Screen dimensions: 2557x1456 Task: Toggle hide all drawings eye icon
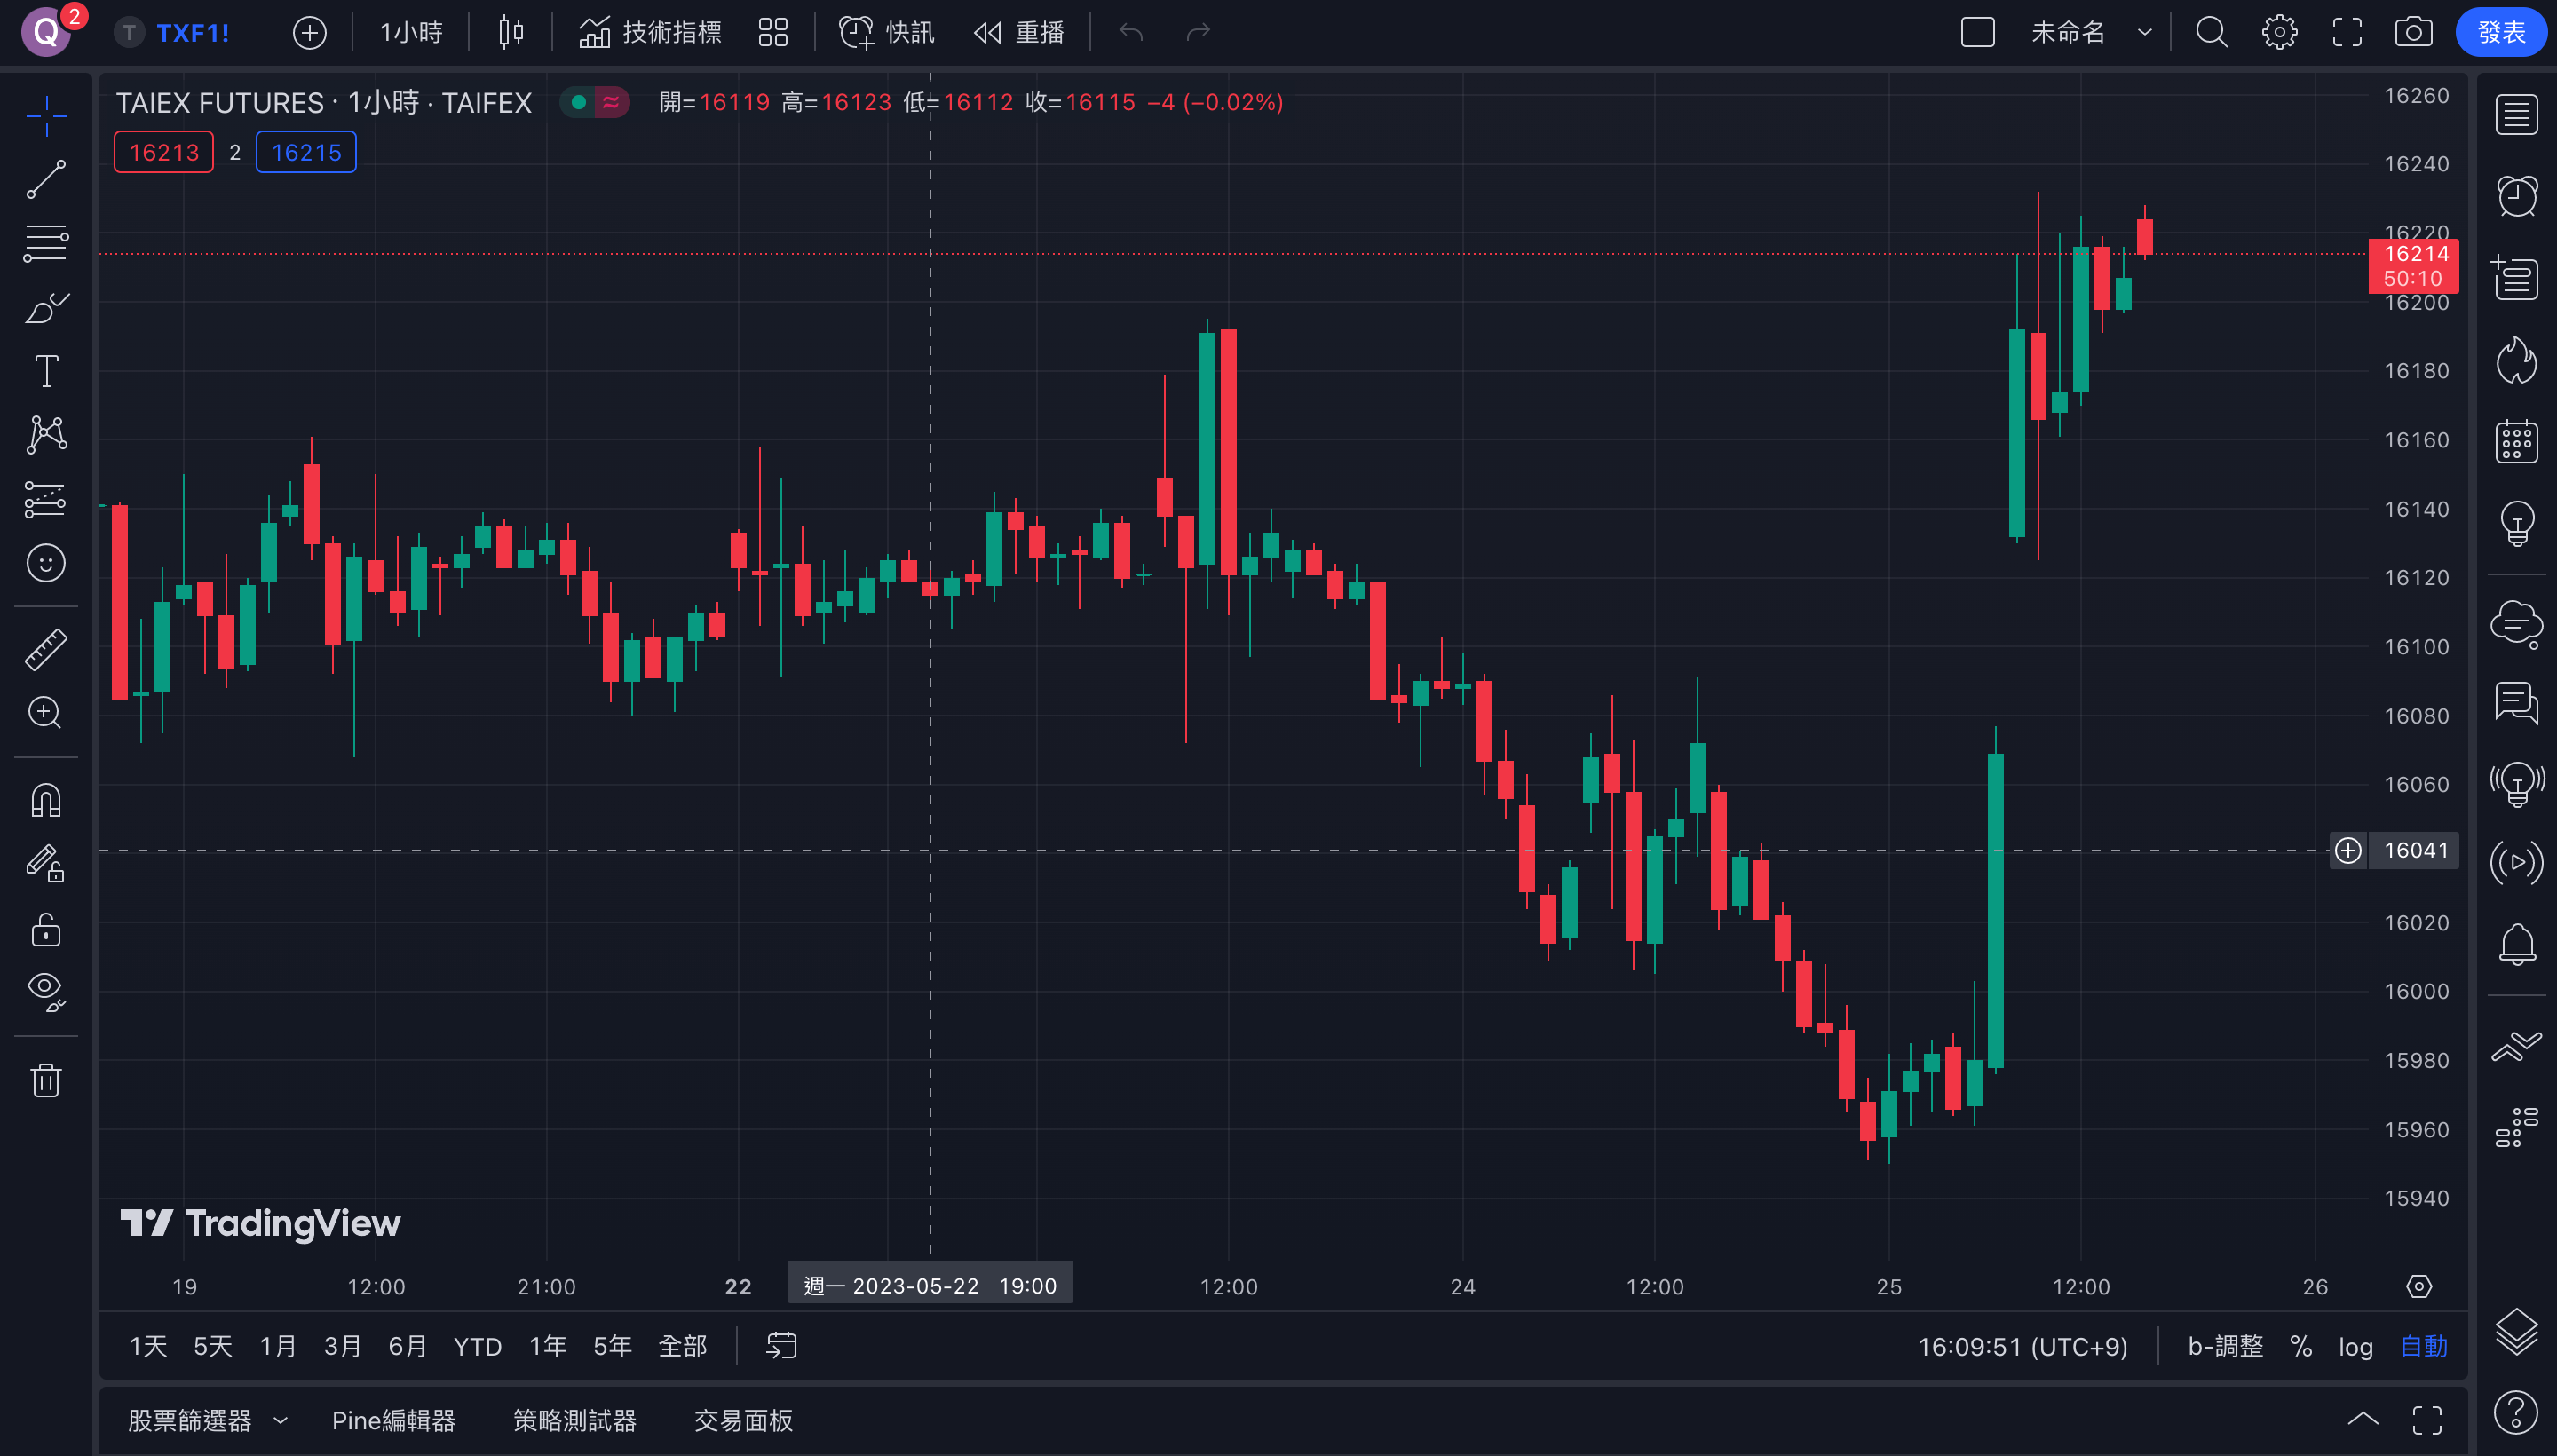pos(46,992)
